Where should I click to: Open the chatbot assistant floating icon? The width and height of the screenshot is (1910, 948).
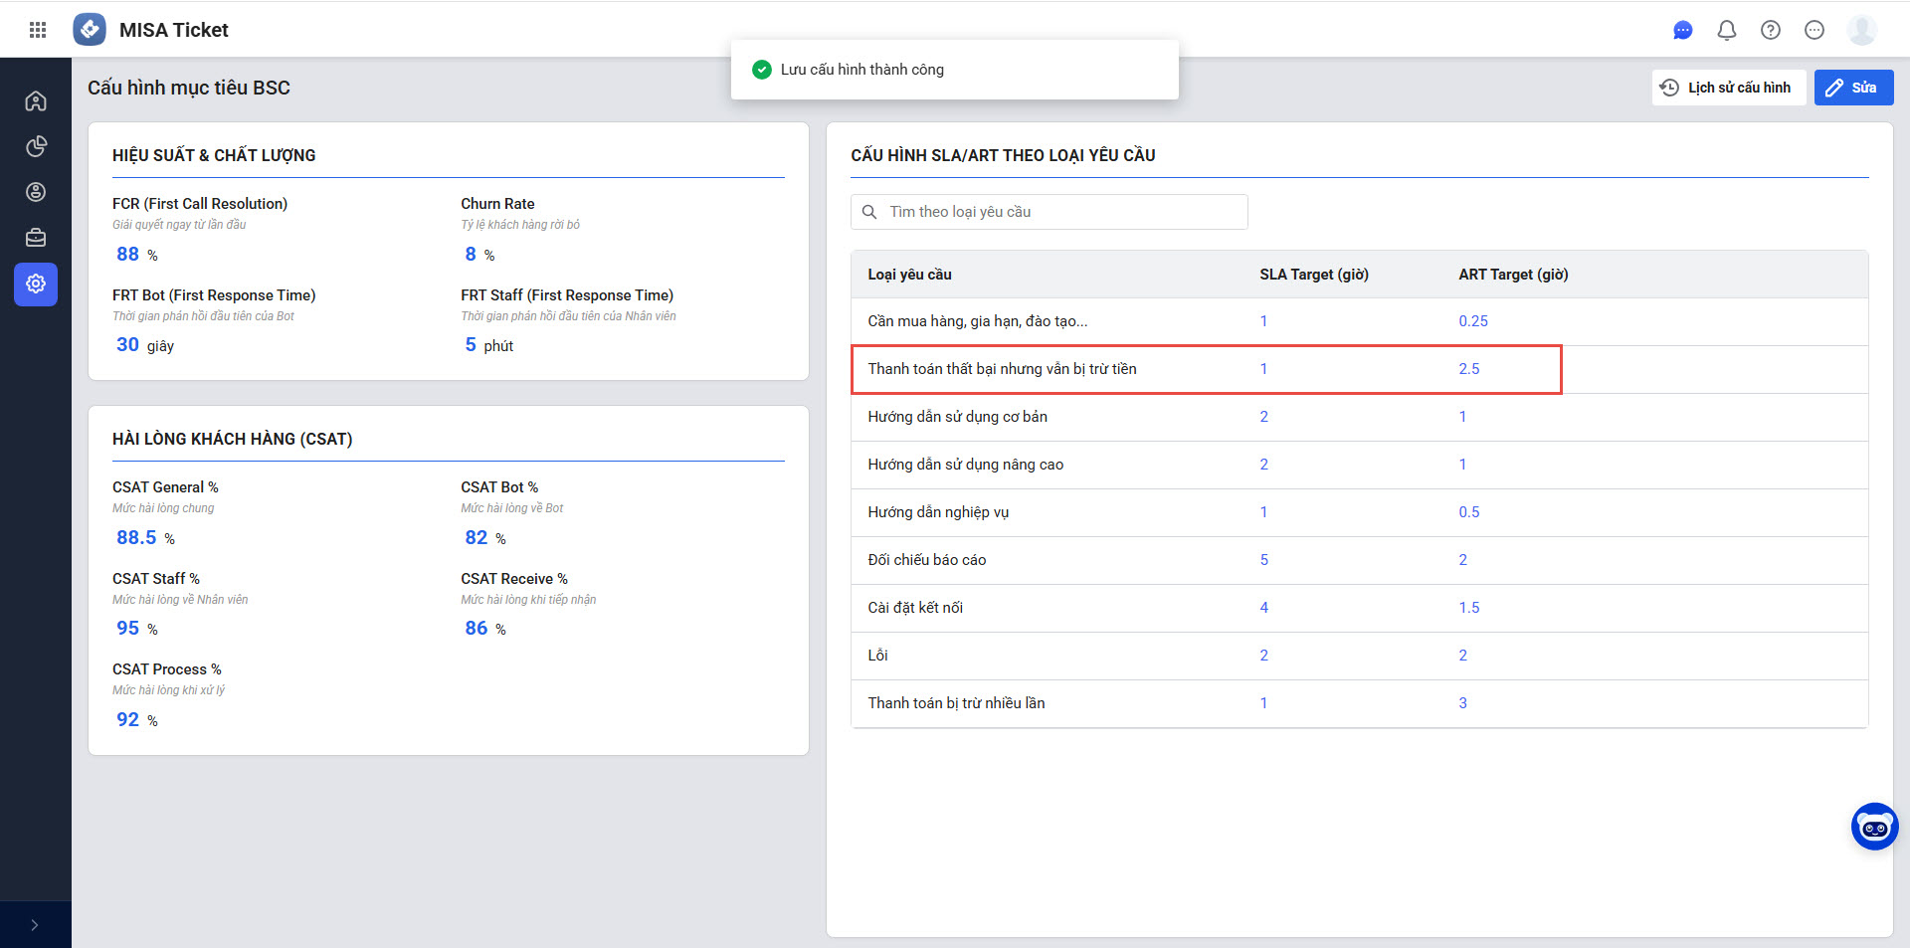tap(1874, 827)
